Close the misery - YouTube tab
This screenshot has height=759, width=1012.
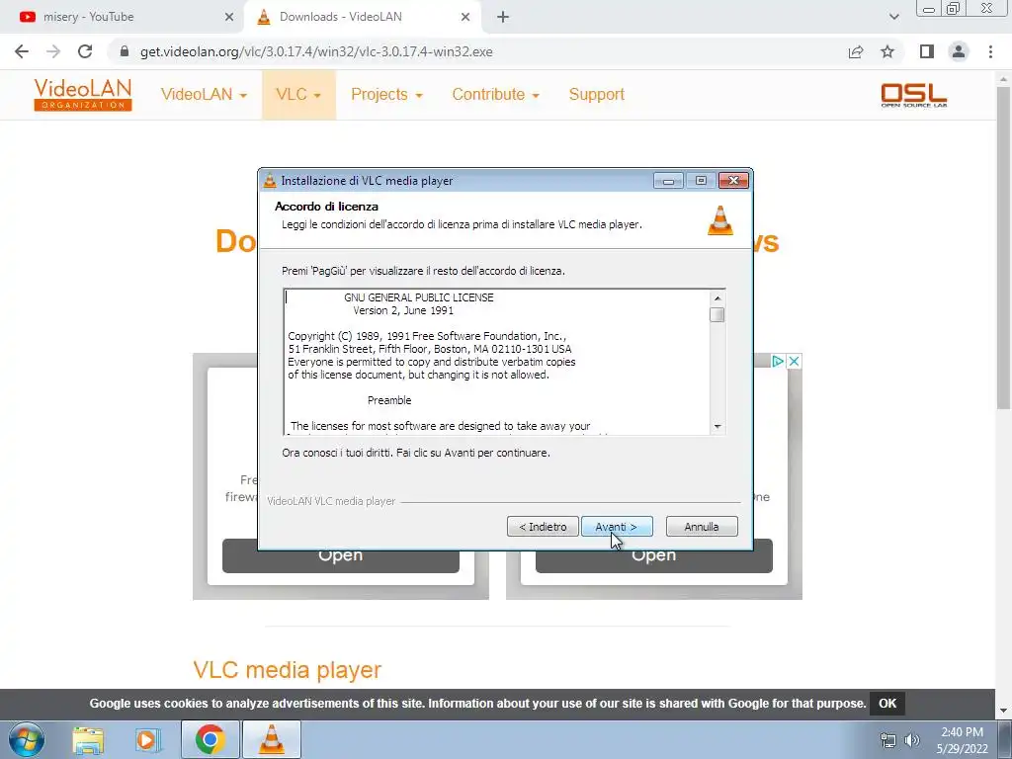(x=229, y=18)
